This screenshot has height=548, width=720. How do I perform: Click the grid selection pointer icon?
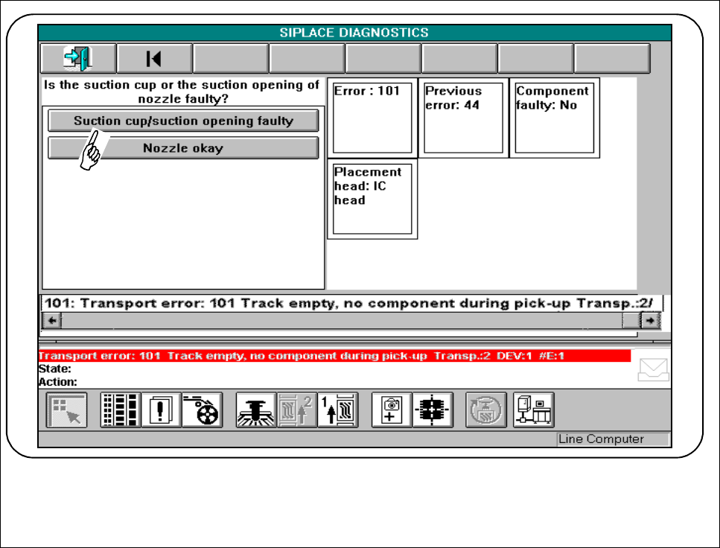pos(66,410)
